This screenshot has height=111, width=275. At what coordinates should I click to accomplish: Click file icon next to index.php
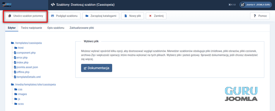point(15,62)
